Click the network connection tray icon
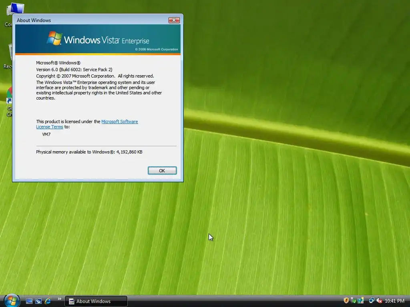This screenshot has height=307, width=410. 371,301
